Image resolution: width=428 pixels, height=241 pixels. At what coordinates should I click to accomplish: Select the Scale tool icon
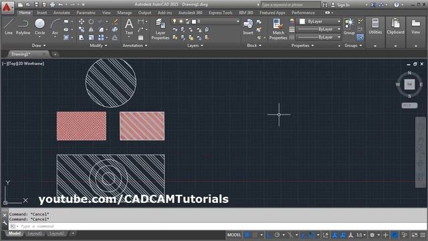91,37
